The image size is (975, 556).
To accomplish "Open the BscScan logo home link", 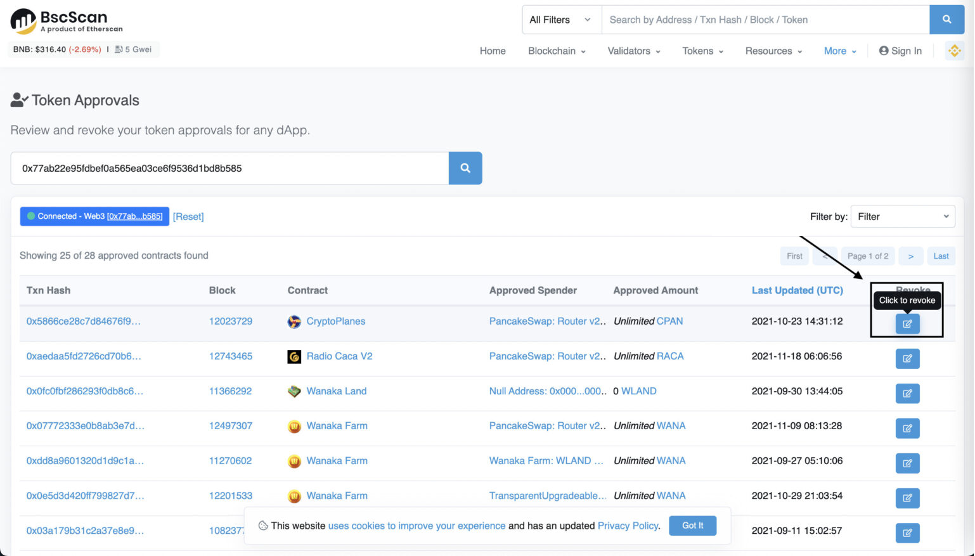I will (67, 21).
